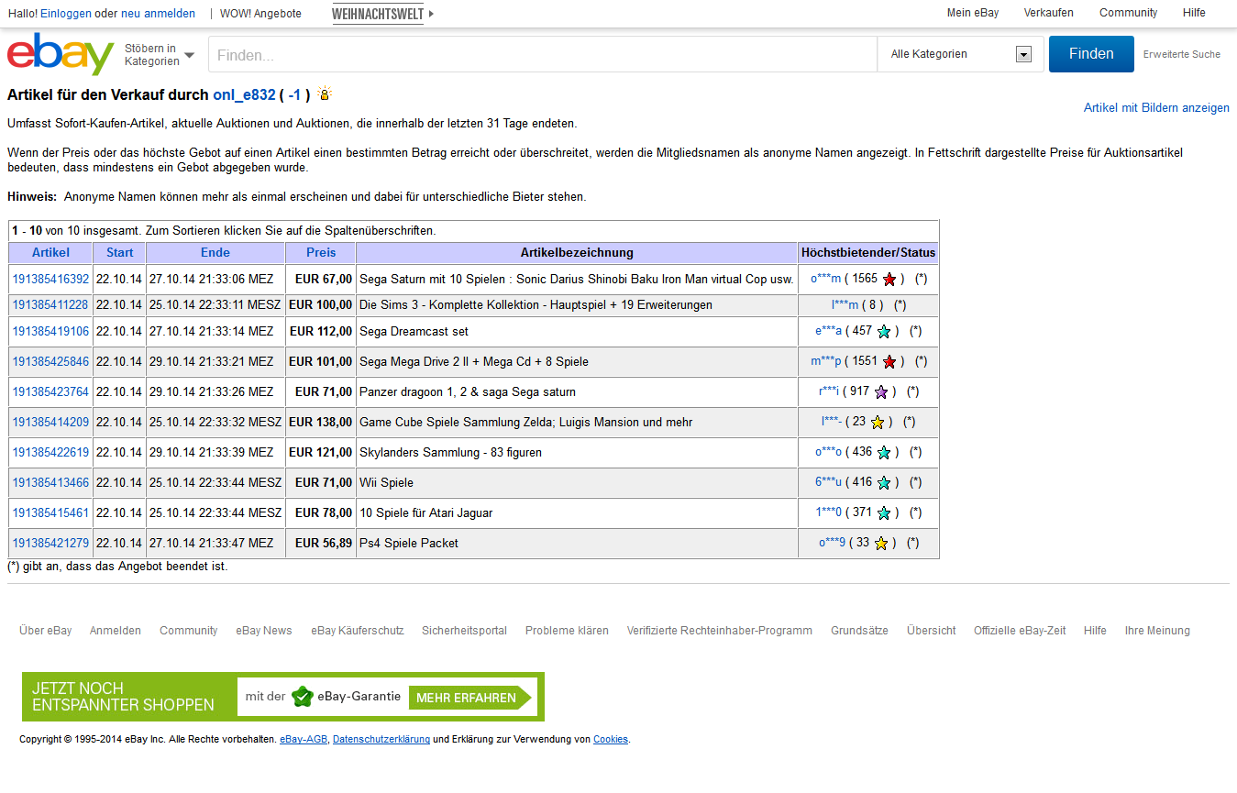Click turquoise star next to 1***0 371
Viewport: 1237px width, 793px height.
point(884,513)
